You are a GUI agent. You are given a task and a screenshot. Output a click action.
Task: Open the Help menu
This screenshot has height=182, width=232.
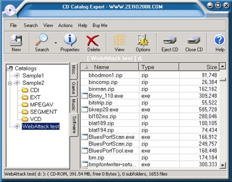[83, 26]
